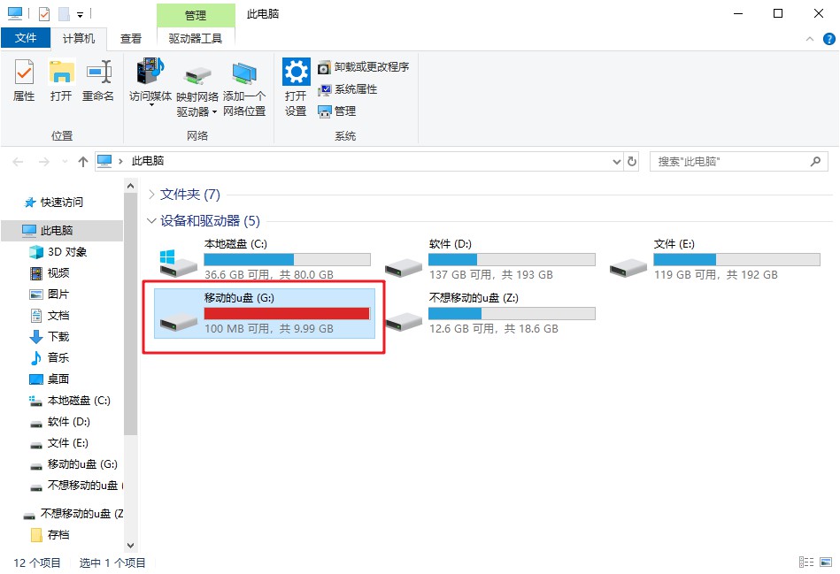
Task: Click the up-directory arrow icon
Action: pyautogui.click(x=83, y=162)
